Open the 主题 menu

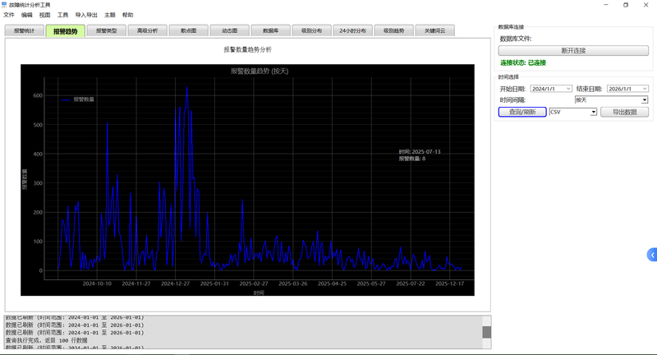pyautogui.click(x=110, y=15)
